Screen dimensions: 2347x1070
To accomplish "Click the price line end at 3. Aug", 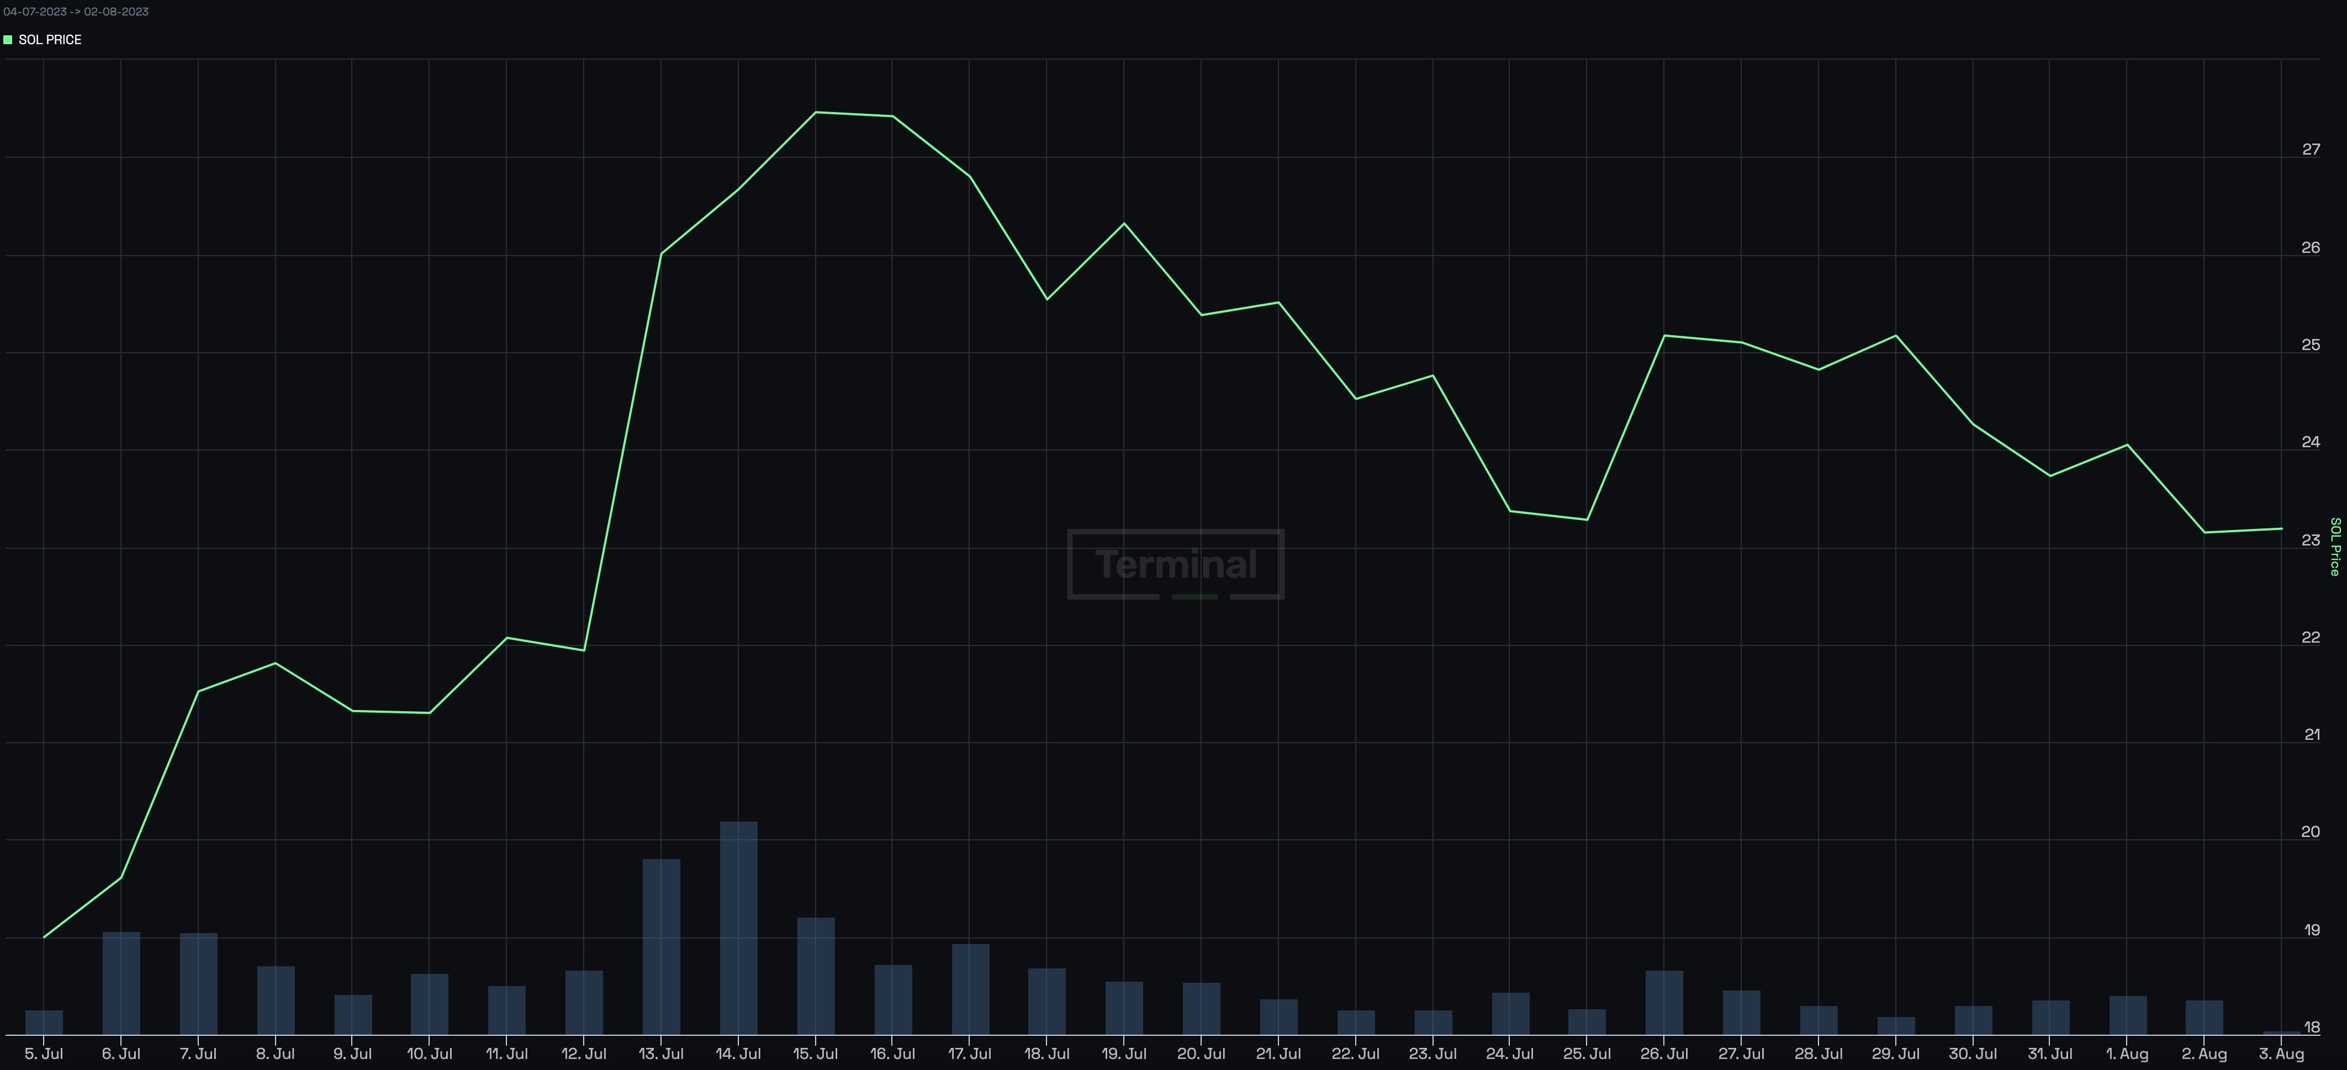I will (2281, 528).
